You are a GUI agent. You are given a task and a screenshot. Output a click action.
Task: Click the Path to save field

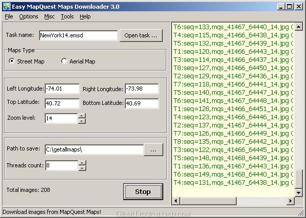[94, 149]
